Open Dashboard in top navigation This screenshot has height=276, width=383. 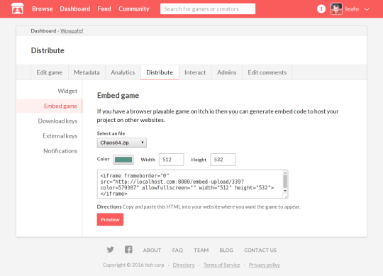pyautogui.click(x=75, y=9)
